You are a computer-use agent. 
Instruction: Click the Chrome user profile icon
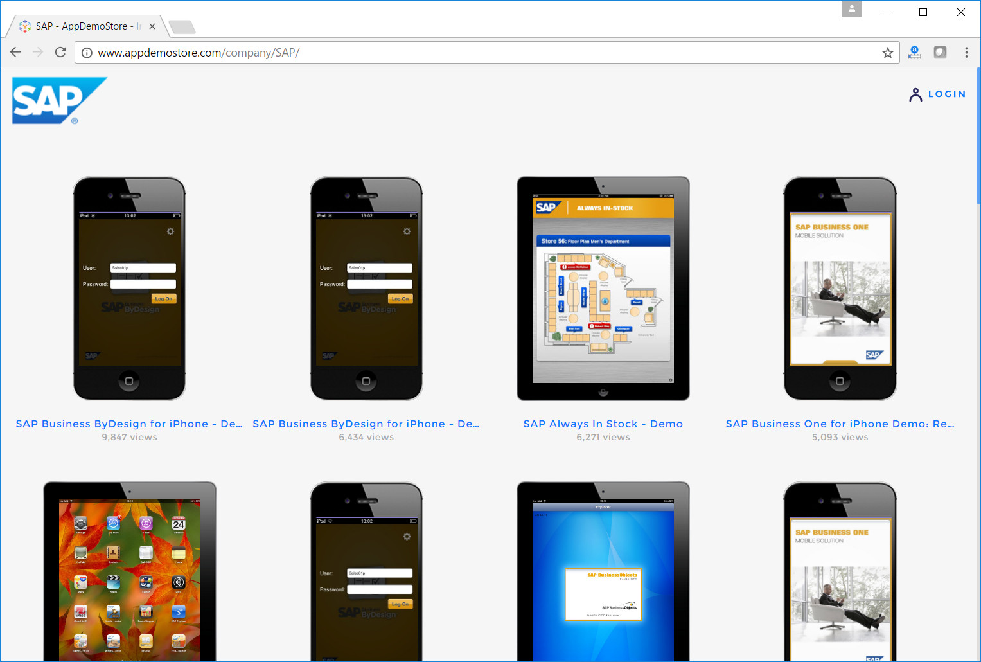pyautogui.click(x=851, y=8)
